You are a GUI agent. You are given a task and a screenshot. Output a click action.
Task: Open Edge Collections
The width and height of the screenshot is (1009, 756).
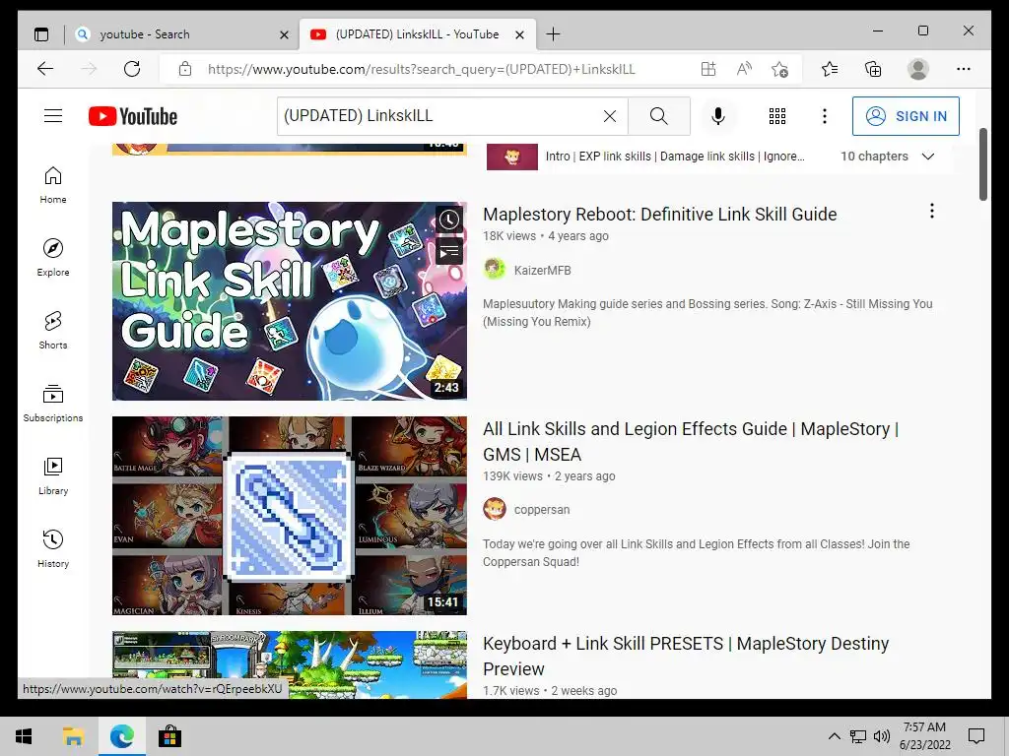(x=873, y=69)
